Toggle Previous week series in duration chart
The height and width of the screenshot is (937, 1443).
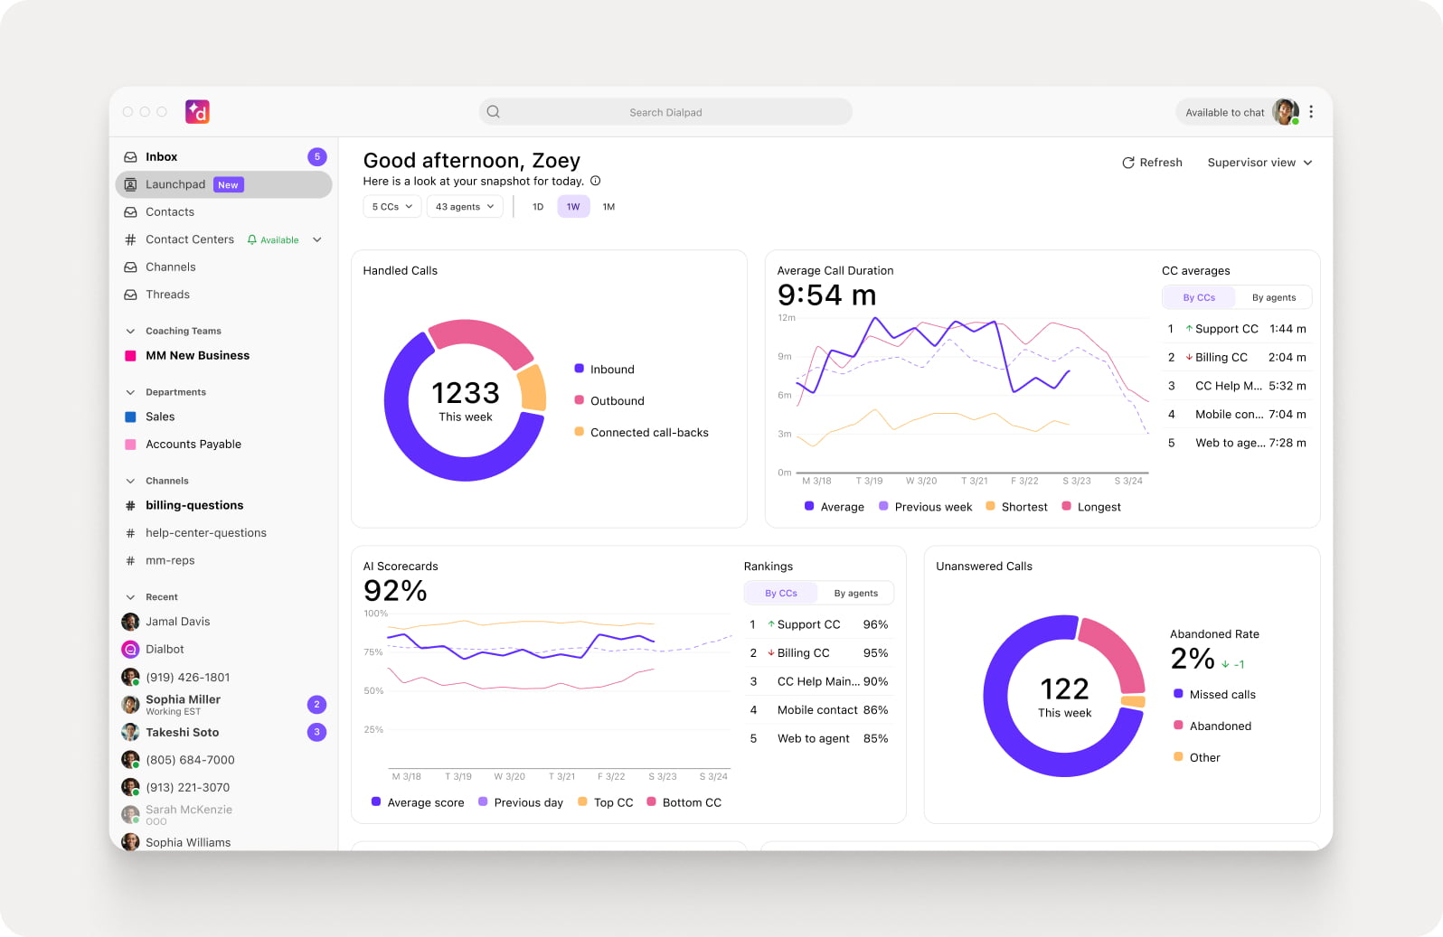click(925, 507)
